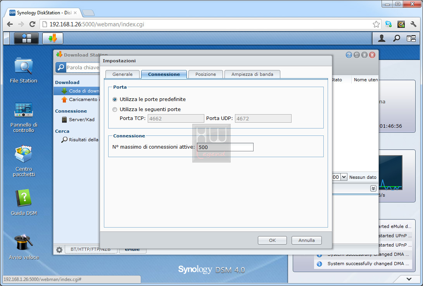Open dropdown next to Nessun dato

(344, 177)
